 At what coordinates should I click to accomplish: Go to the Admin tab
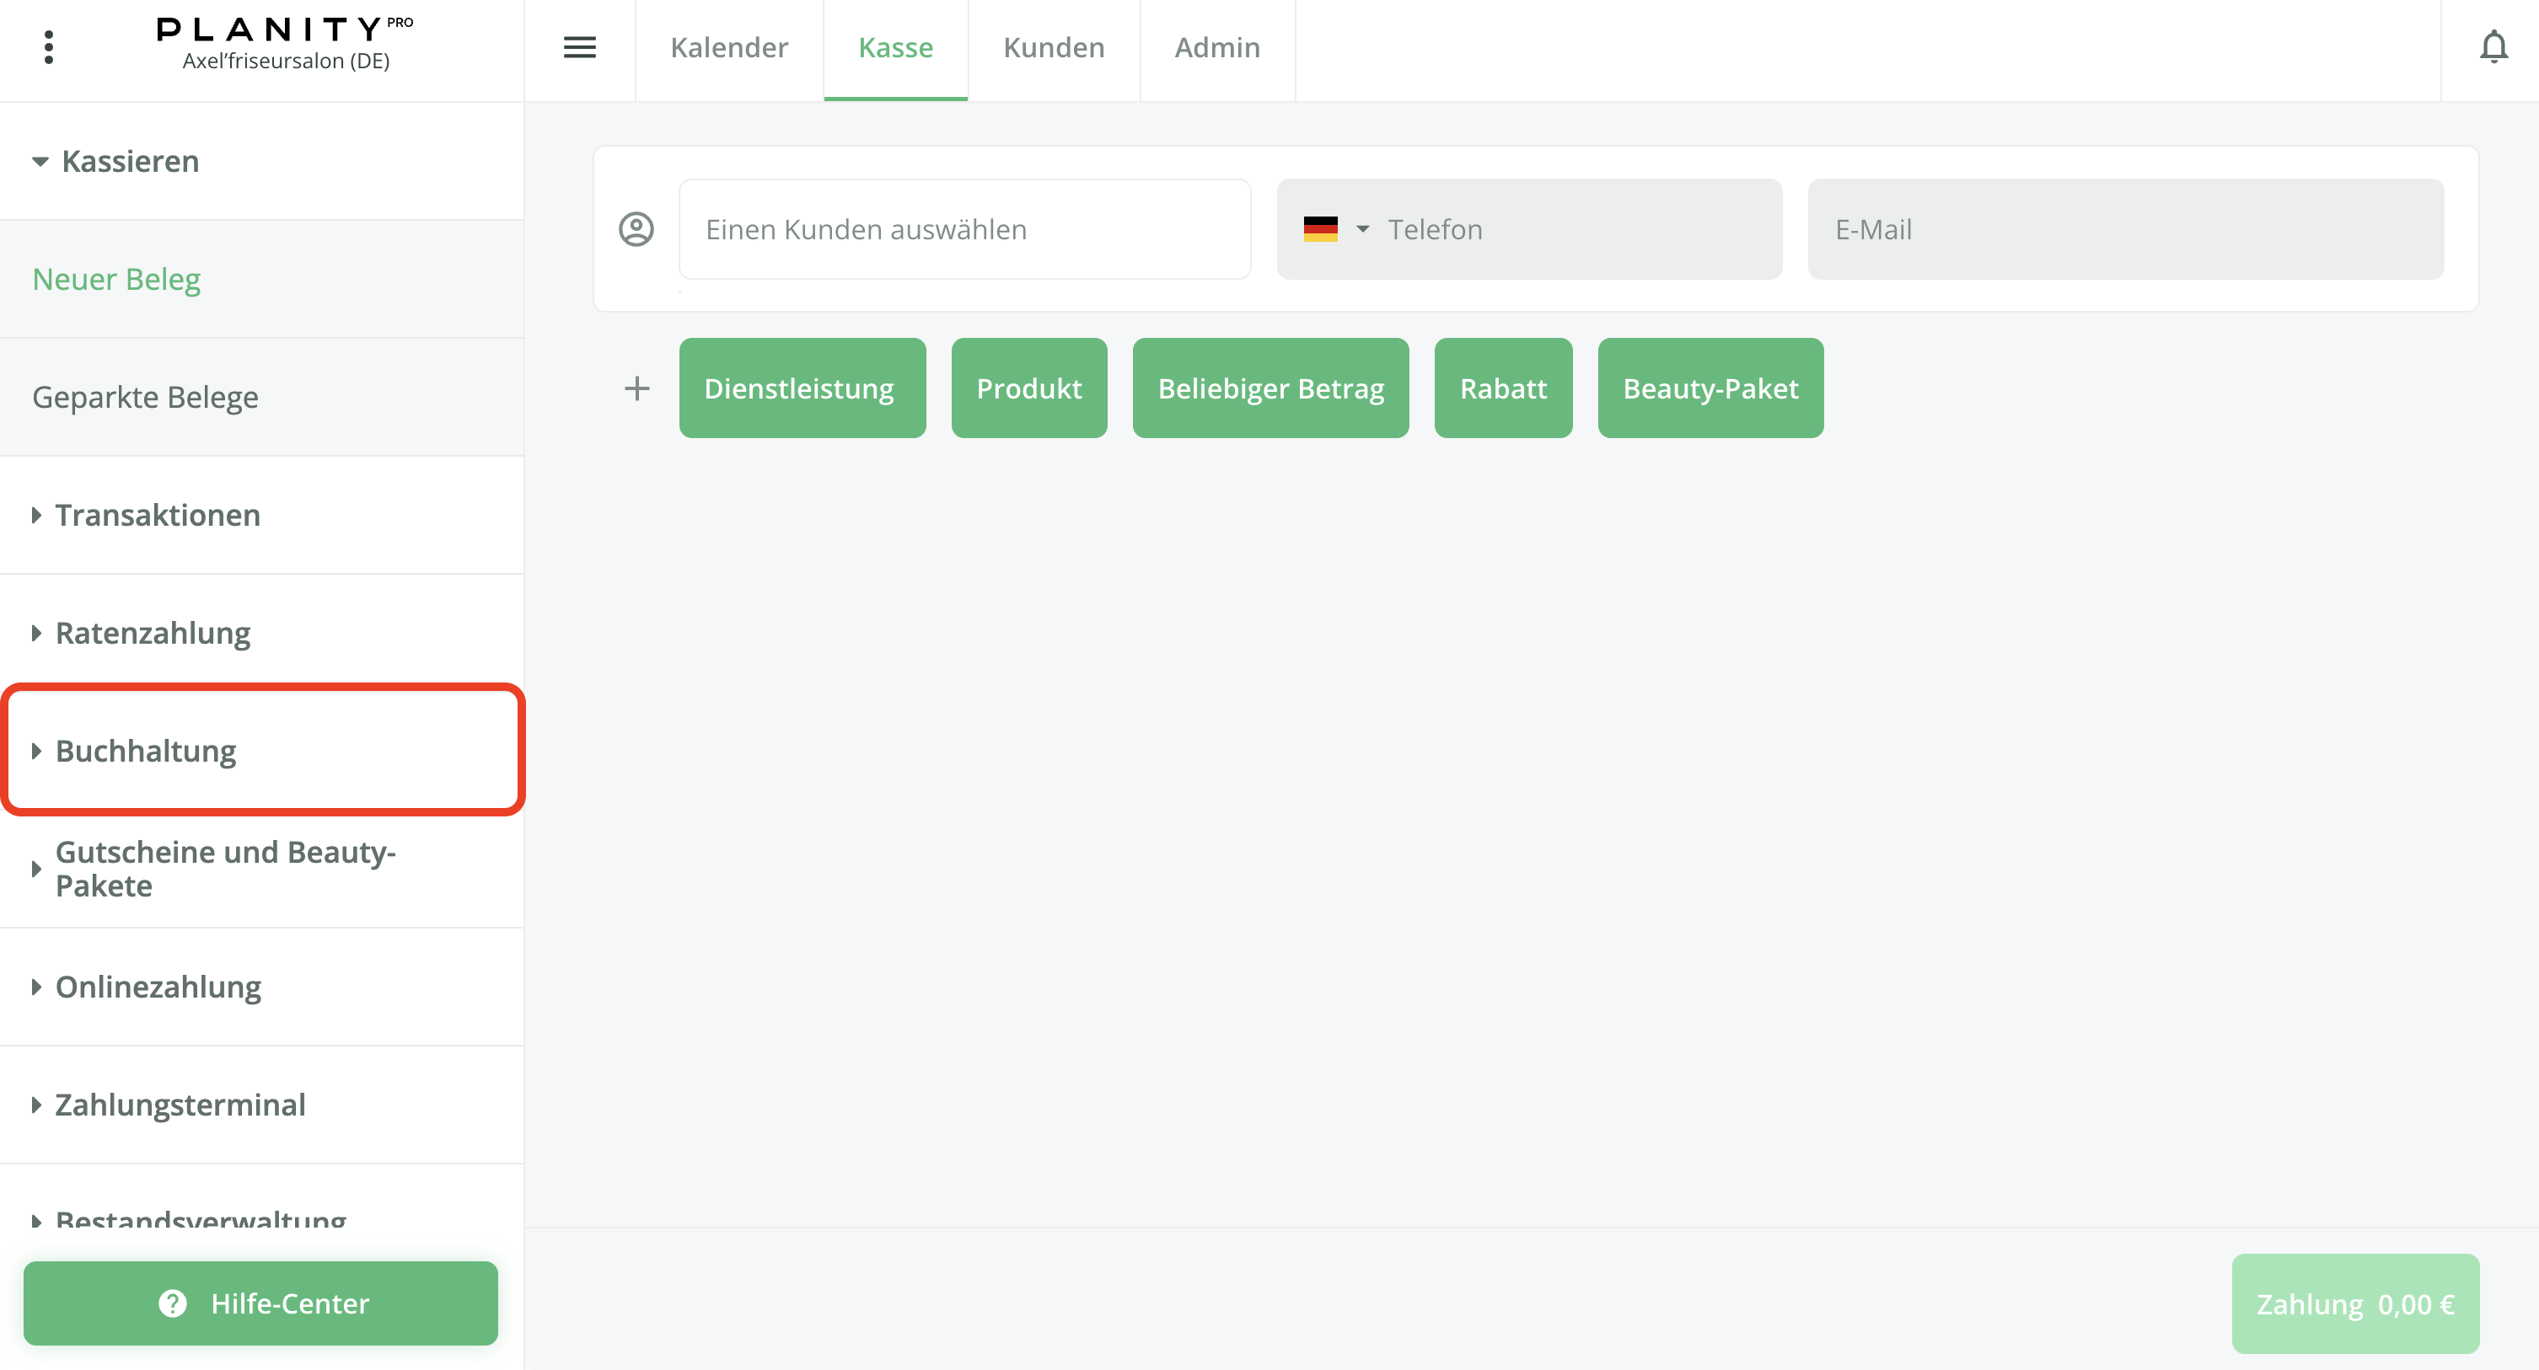coord(1216,47)
